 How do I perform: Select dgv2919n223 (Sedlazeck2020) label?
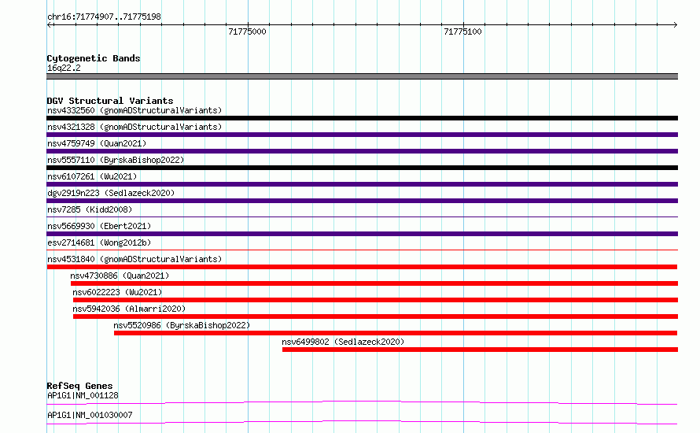click(111, 193)
